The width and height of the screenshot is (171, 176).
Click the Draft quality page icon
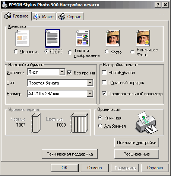22,38
